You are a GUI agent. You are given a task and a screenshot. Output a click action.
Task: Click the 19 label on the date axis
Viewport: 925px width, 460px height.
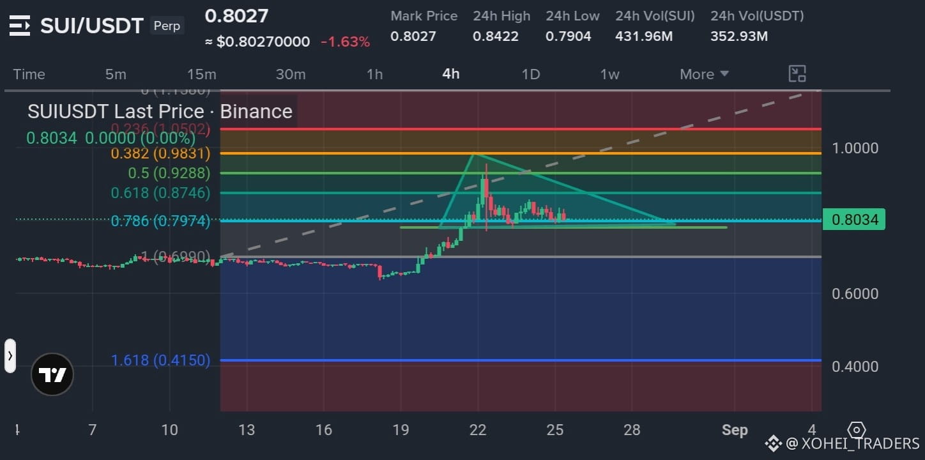[x=401, y=430]
